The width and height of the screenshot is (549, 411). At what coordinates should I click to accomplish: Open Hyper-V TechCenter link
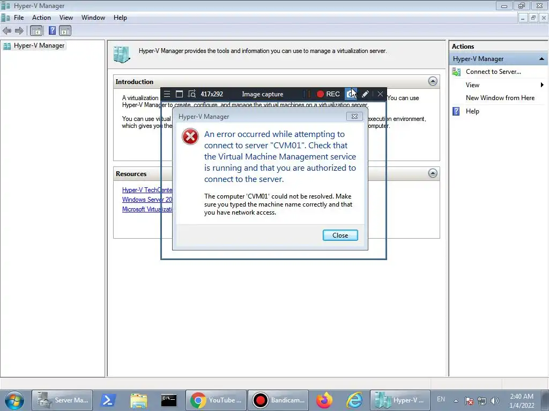[147, 190]
